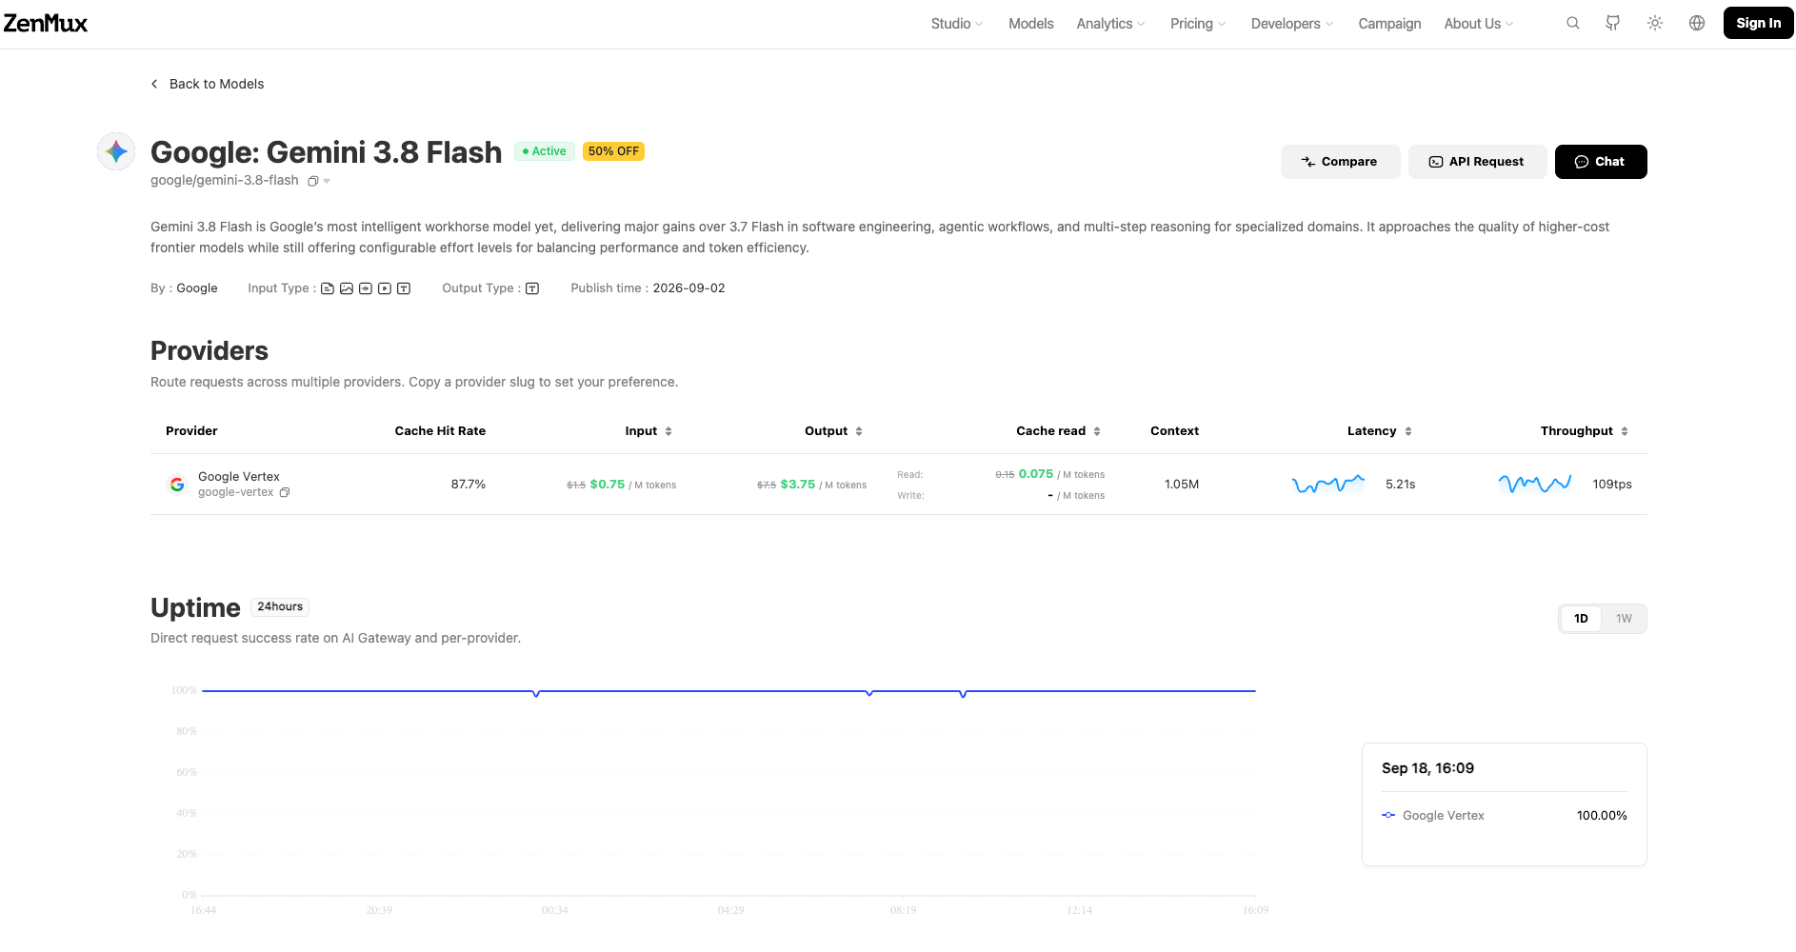Image resolution: width=1796 pixels, height=952 pixels.
Task: Click the image input type icon
Action: [x=347, y=288]
